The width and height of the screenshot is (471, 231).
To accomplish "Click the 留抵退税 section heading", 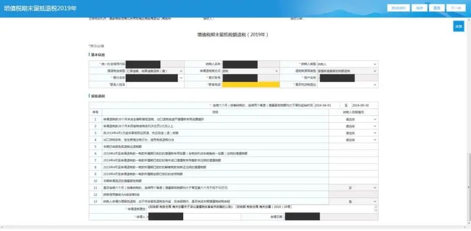I will [98, 96].
